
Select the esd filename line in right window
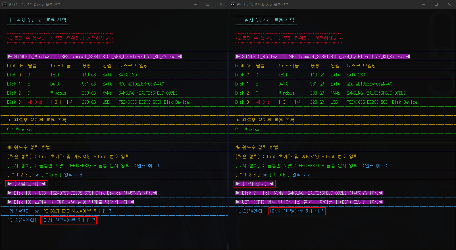[x=323, y=57]
